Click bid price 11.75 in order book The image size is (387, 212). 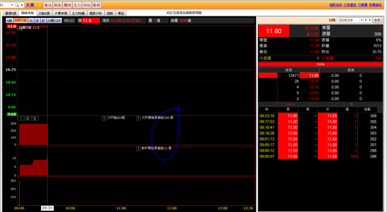tap(314, 81)
